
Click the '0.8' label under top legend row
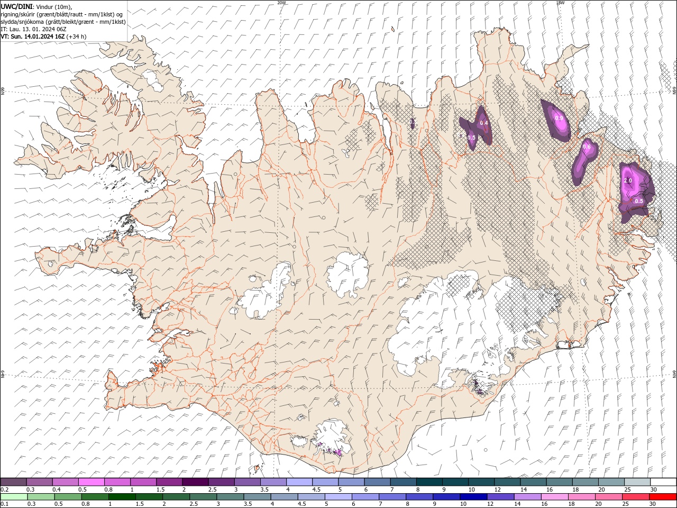pos(108,489)
